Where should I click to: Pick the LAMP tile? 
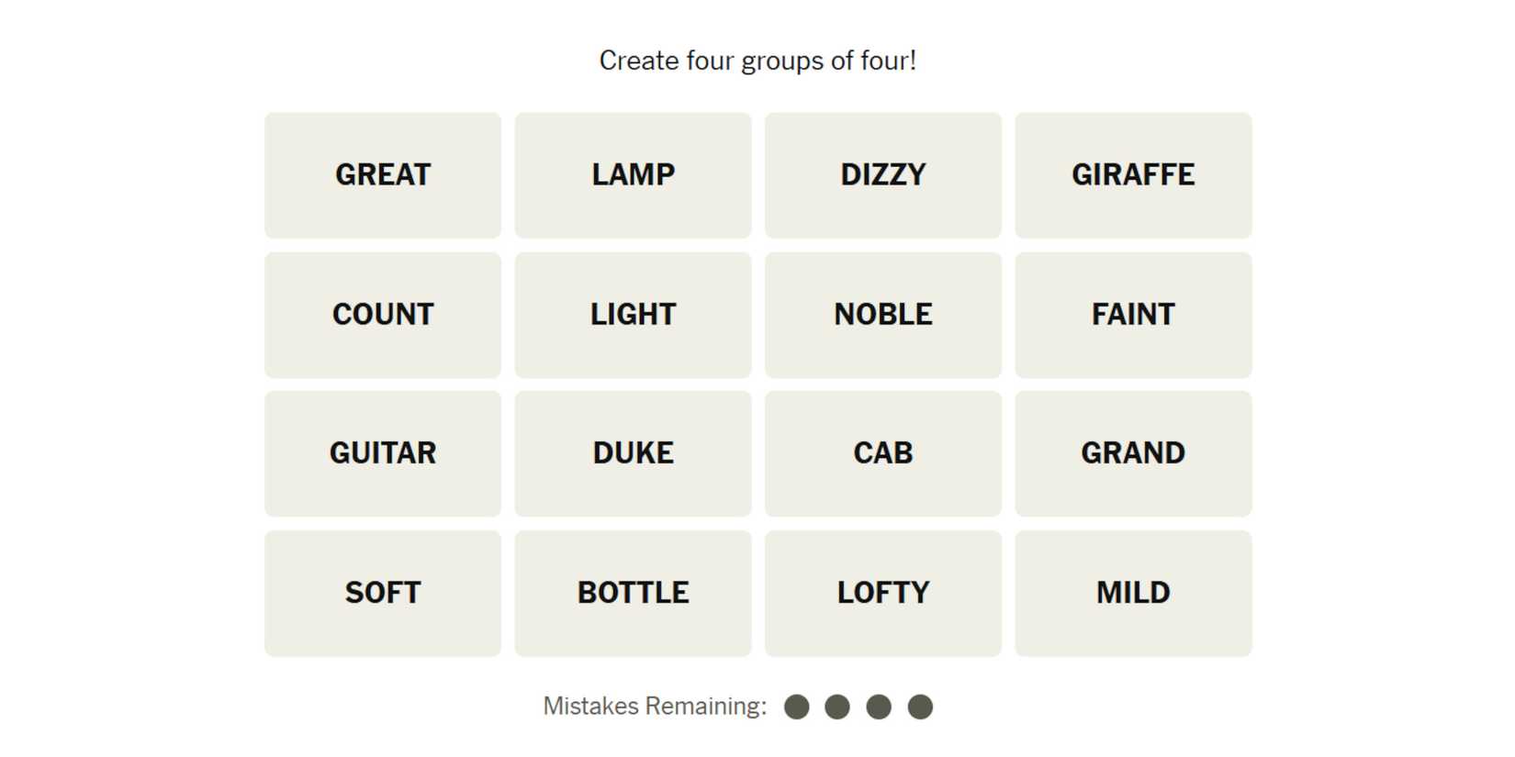coord(633,175)
